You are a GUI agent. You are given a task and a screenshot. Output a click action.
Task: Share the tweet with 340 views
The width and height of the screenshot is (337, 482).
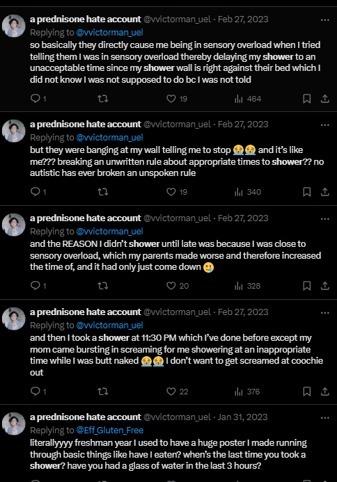pyautogui.click(x=325, y=192)
